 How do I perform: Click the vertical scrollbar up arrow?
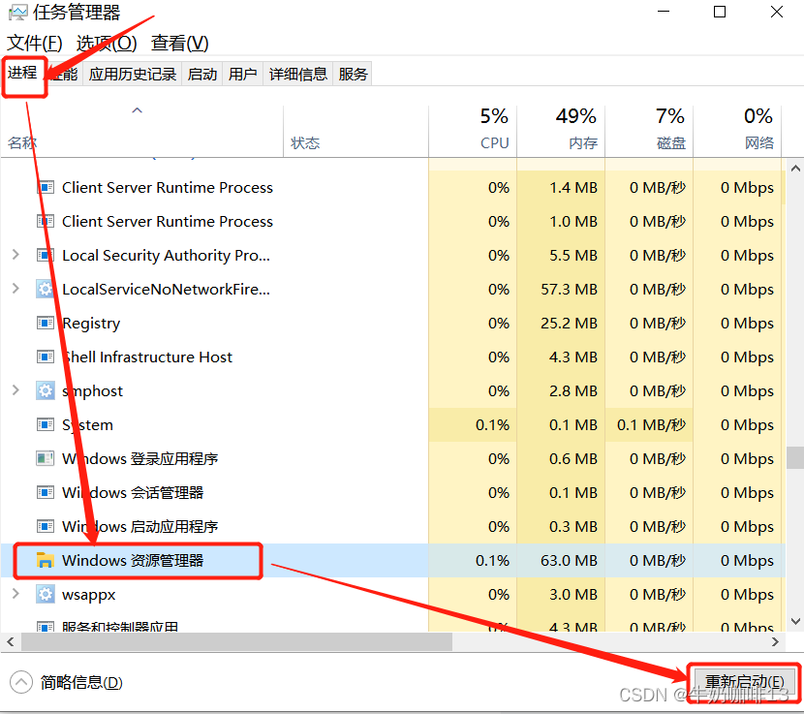[x=795, y=169]
